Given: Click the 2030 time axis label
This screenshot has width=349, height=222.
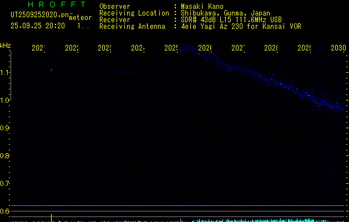Looking at the screenshot, I should [338, 49].
